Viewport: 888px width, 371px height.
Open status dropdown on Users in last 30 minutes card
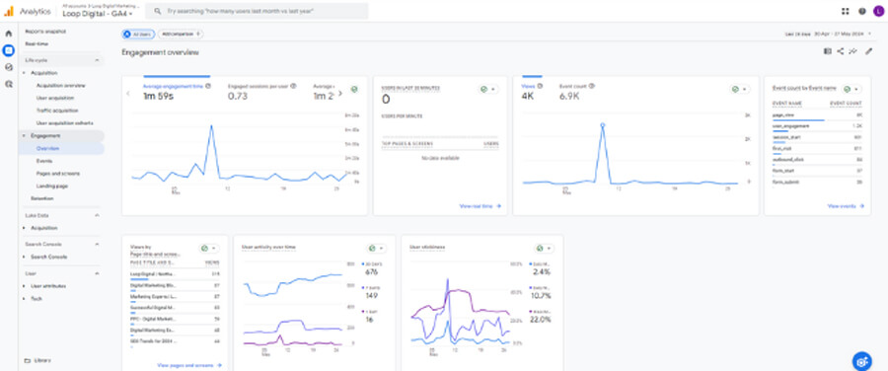coord(487,90)
